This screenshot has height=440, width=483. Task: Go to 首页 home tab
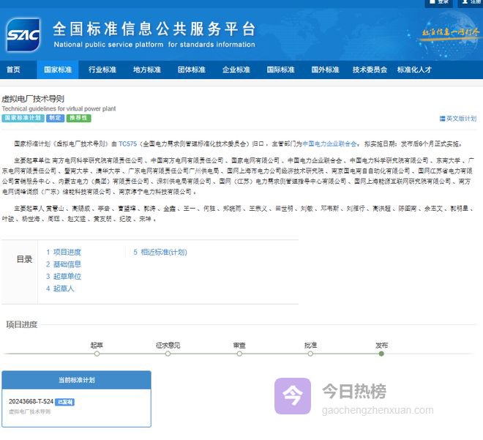[x=14, y=70]
